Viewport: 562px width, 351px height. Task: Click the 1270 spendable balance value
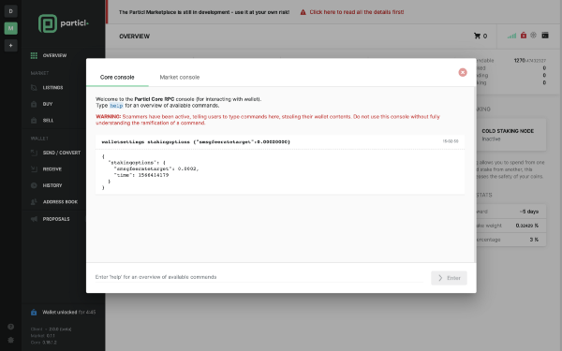[x=530, y=61]
